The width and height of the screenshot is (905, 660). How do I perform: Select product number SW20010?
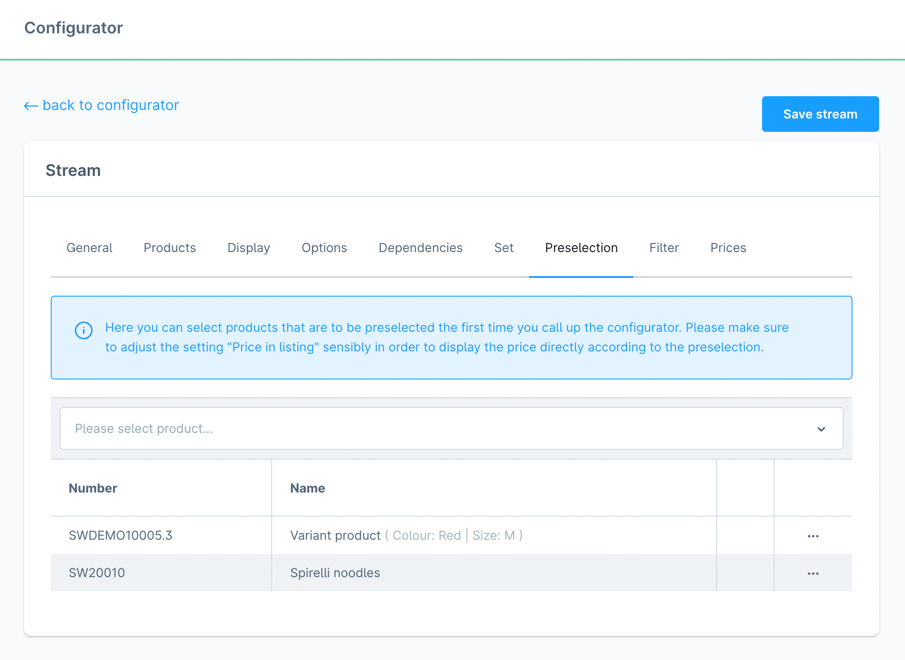[x=97, y=573]
